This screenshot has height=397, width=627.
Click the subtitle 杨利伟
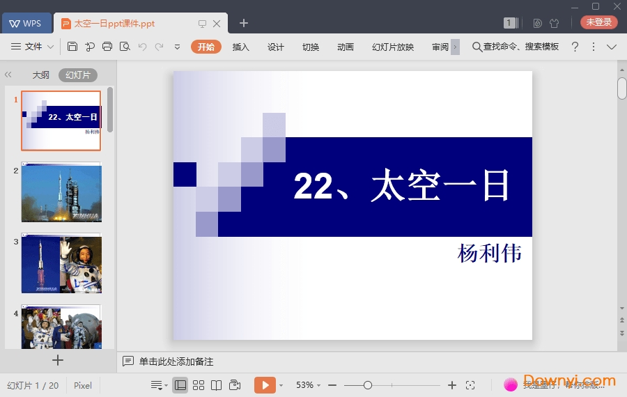click(490, 253)
